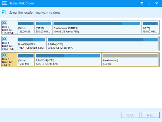Click "Select the location you want to clone" heading

point(35,13)
